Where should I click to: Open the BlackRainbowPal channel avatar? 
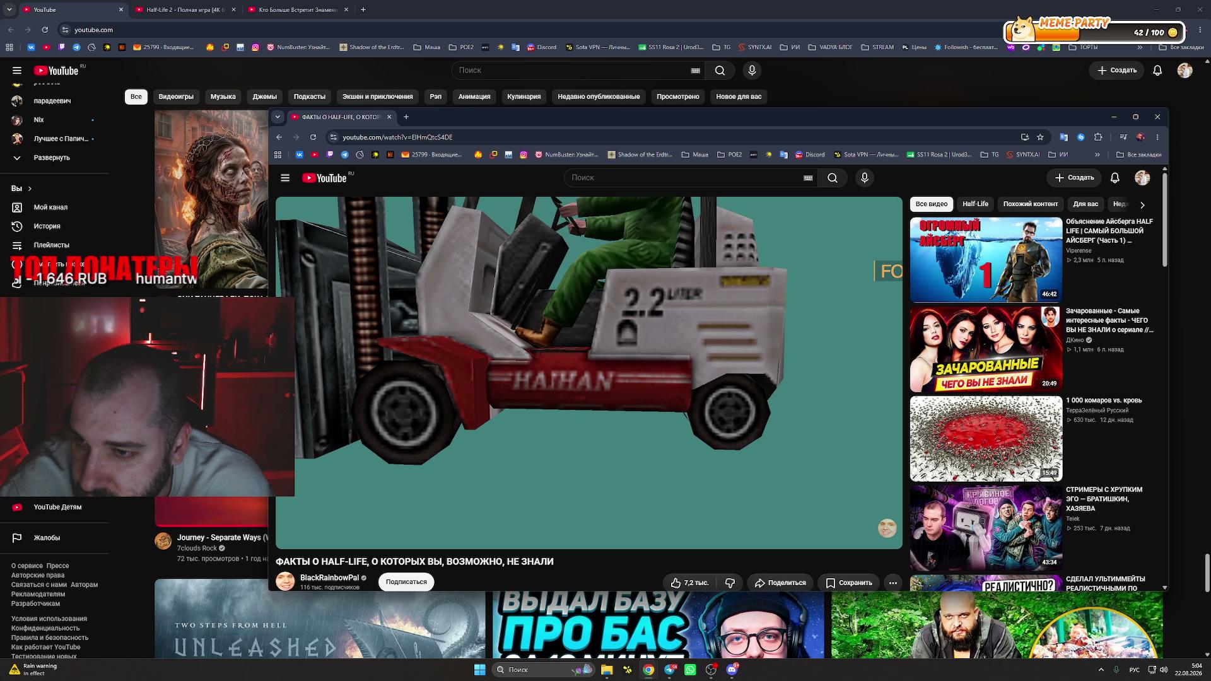click(285, 581)
